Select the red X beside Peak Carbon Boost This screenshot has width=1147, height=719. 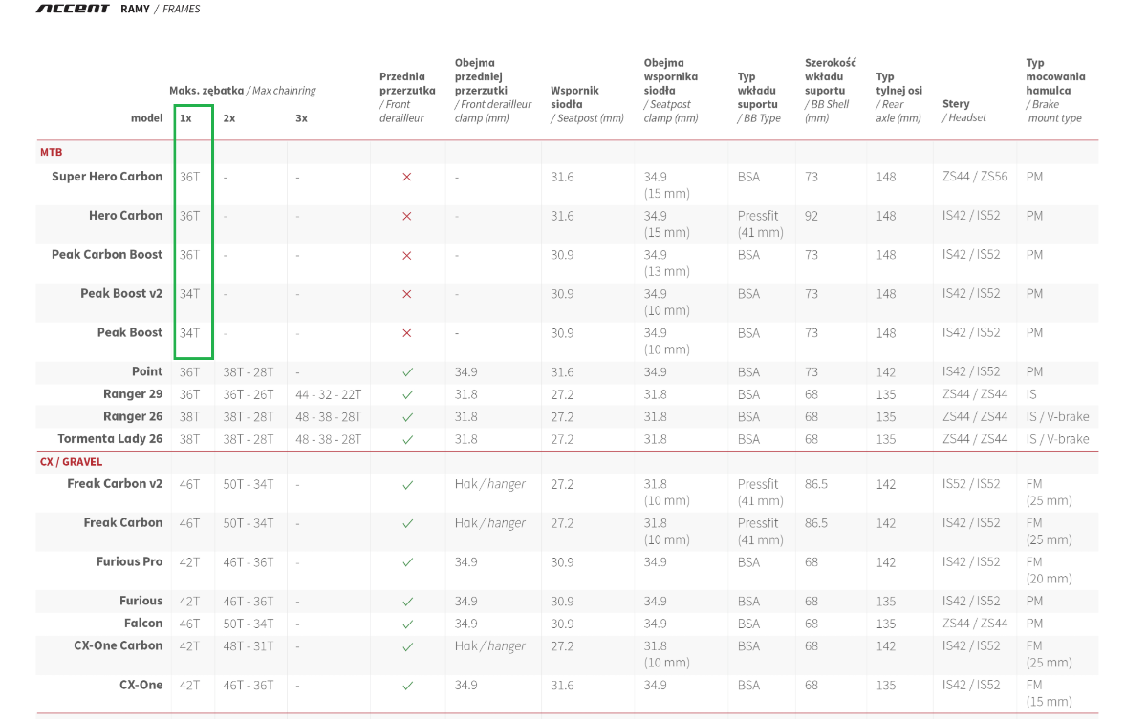(x=407, y=255)
